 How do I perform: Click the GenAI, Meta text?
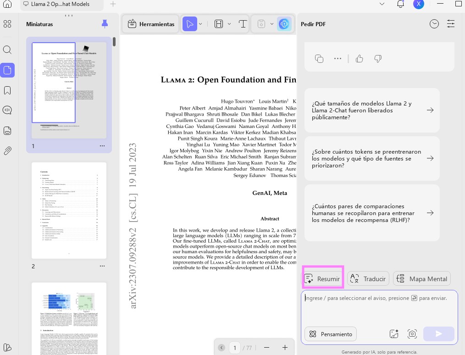coord(270,193)
